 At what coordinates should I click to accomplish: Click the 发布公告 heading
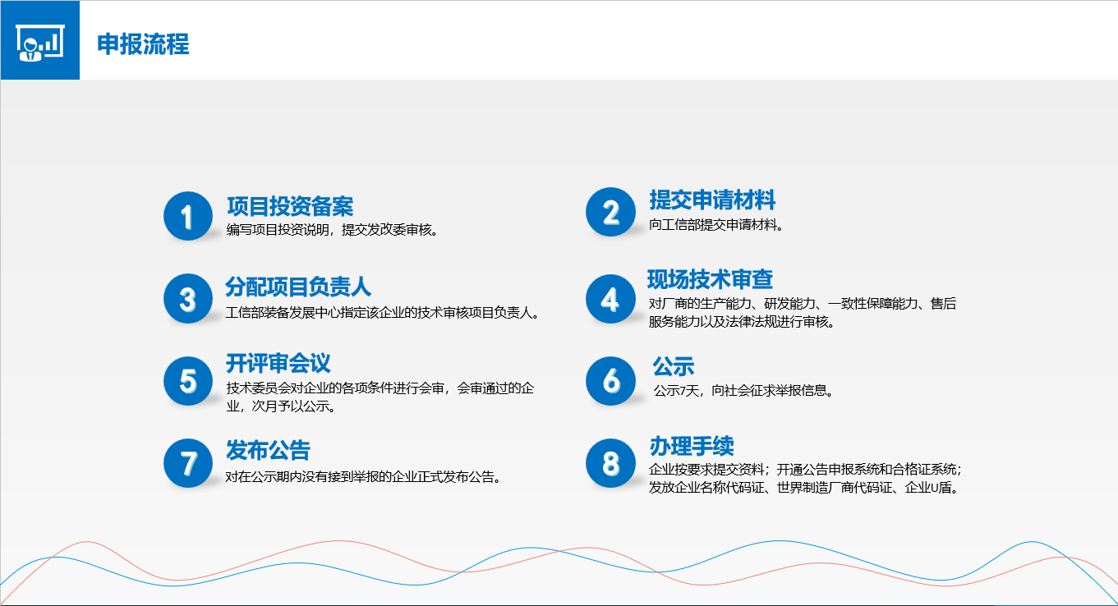[268, 450]
